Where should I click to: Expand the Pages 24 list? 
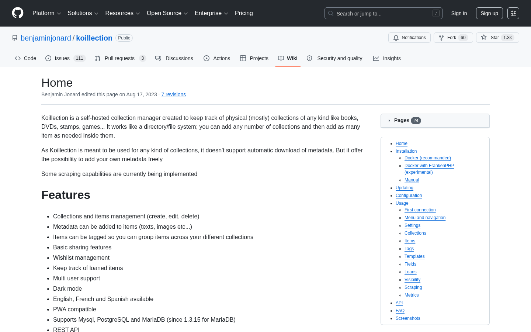435,121
